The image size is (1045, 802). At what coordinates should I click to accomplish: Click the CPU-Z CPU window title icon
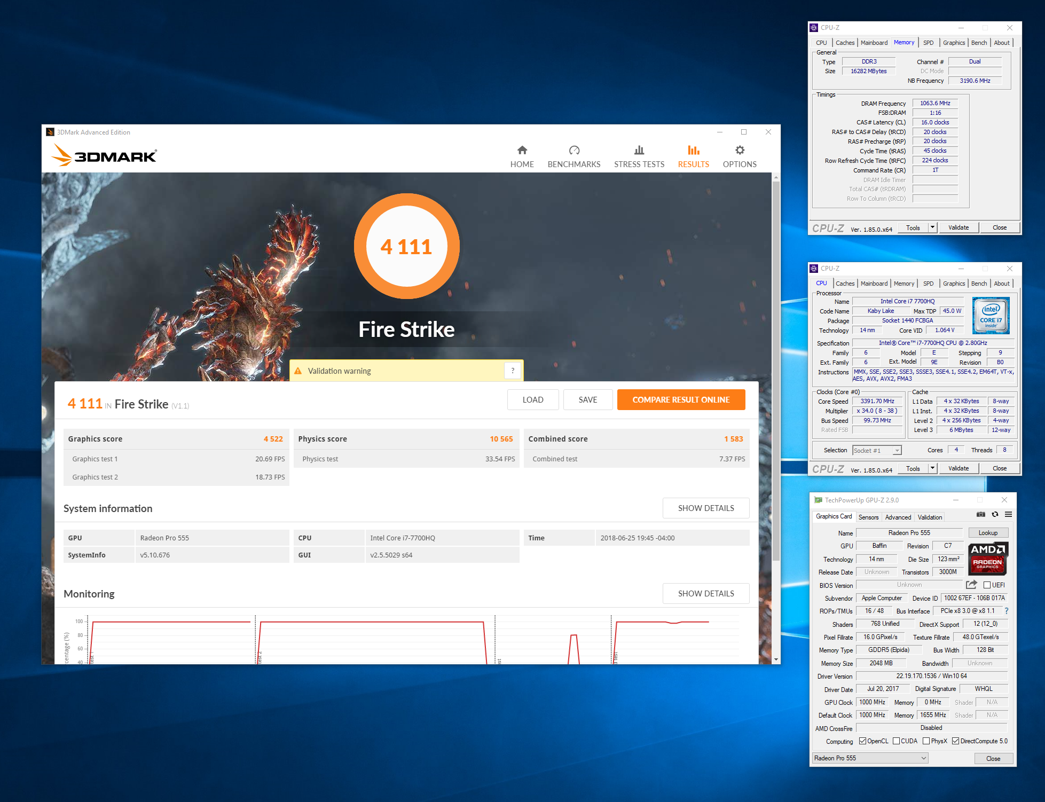(814, 269)
